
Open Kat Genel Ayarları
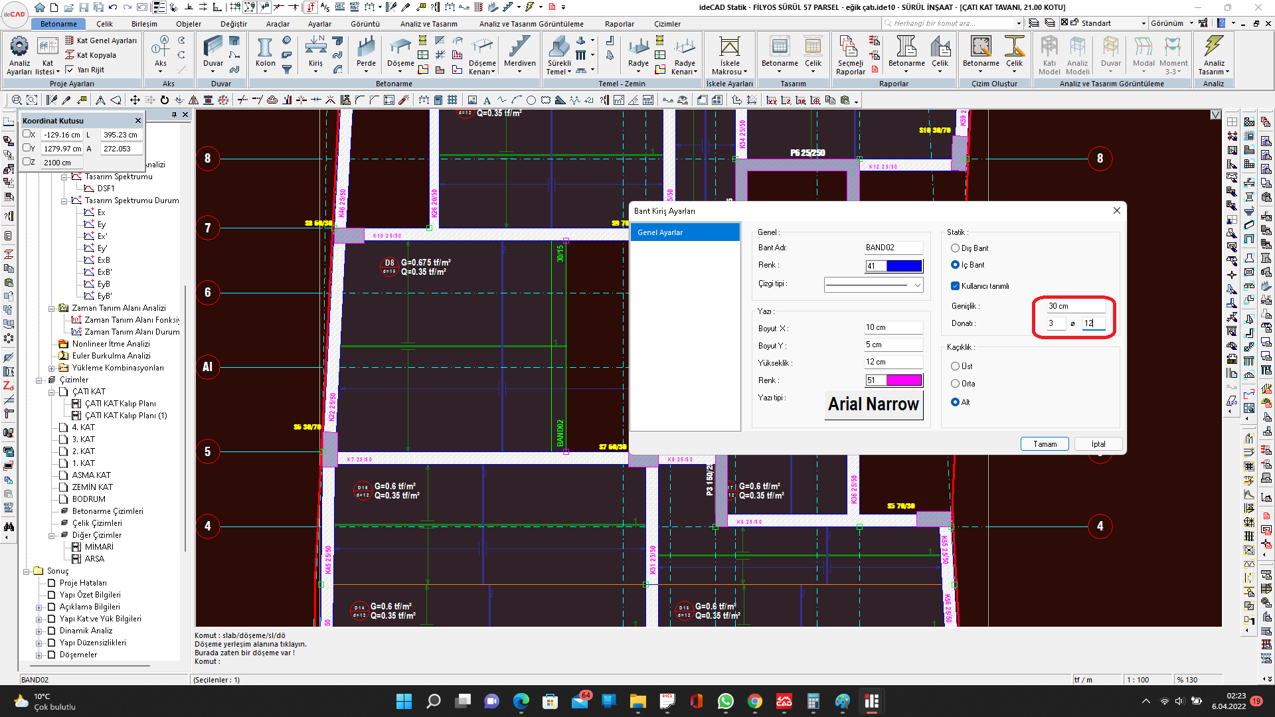point(101,40)
